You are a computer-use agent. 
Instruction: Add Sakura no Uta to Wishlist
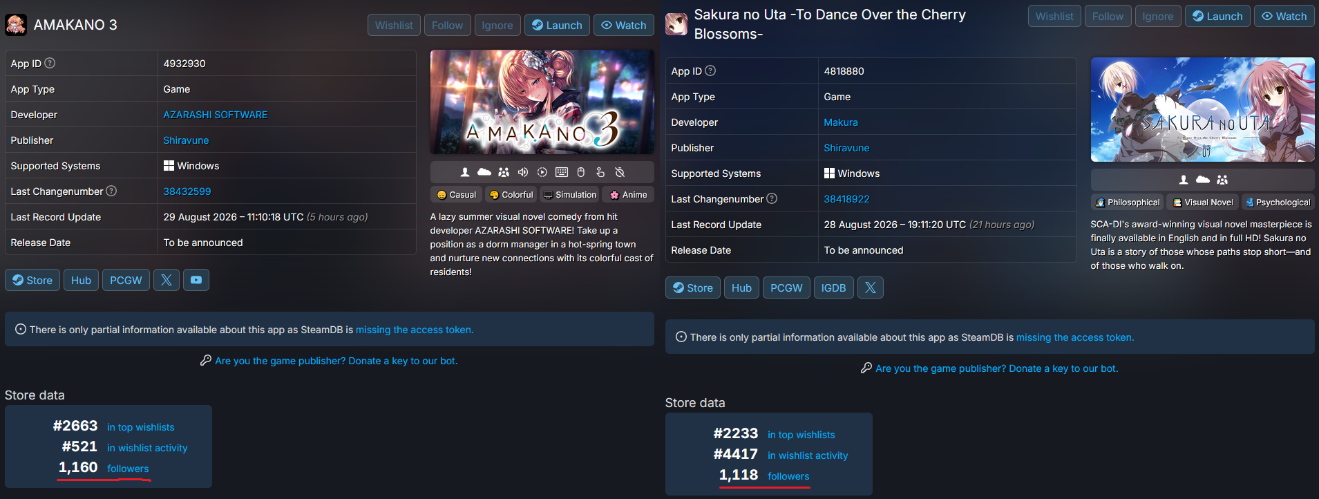click(x=1054, y=16)
